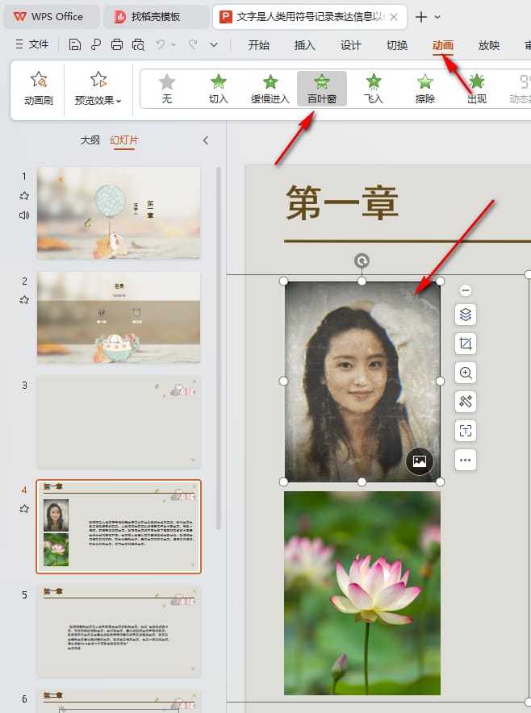
Task: Select slide 4 thumbnail
Action: (x=119, y=527)
